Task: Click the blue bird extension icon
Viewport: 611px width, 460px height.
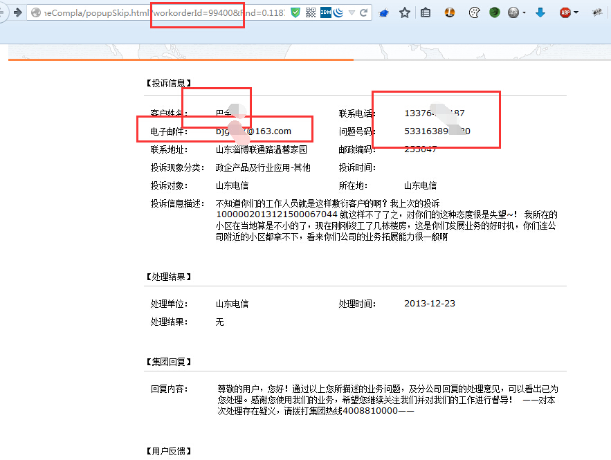Action: click(384, 13)
